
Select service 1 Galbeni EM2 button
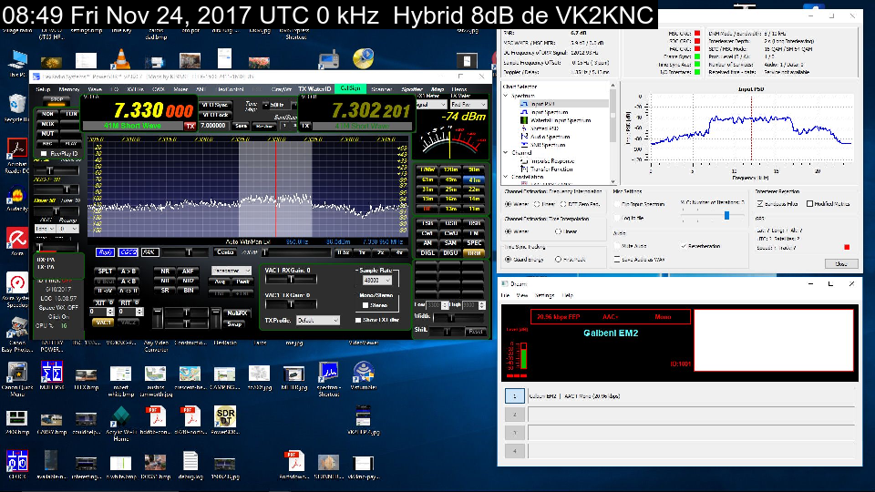click(514, 396)
